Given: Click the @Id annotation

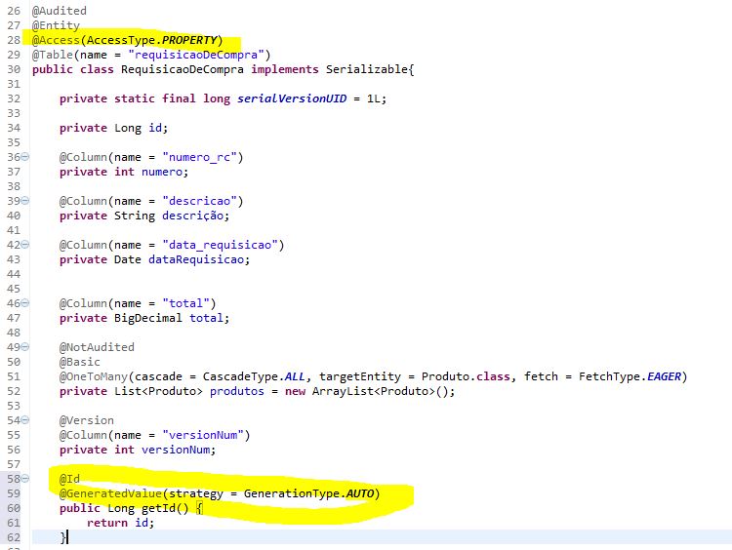Looking at the screenshot, I should 69,479.
